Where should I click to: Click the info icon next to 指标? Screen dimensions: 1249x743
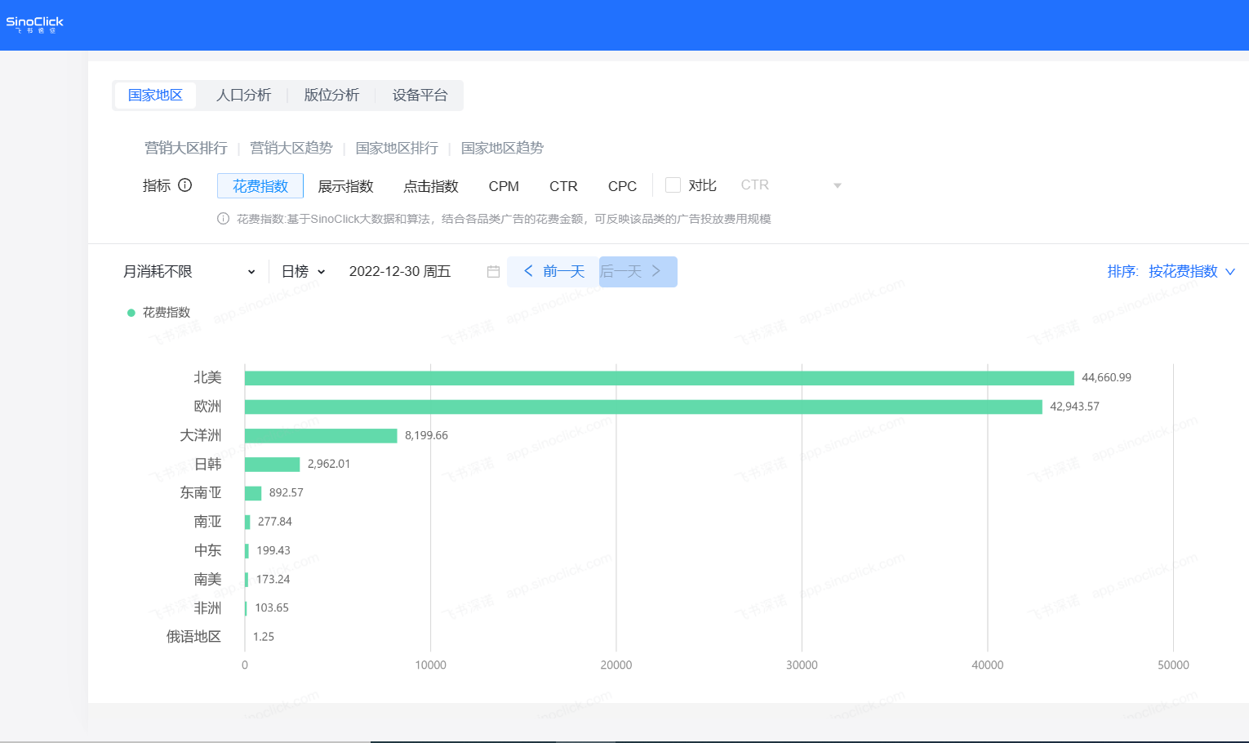(x=185, y=185)
